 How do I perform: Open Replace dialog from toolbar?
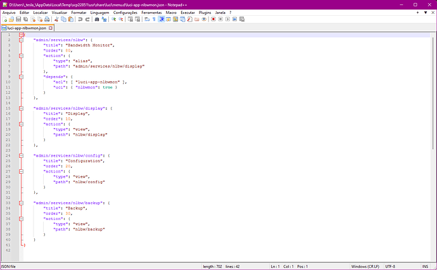pyautogui.click(x=104, y=19)
